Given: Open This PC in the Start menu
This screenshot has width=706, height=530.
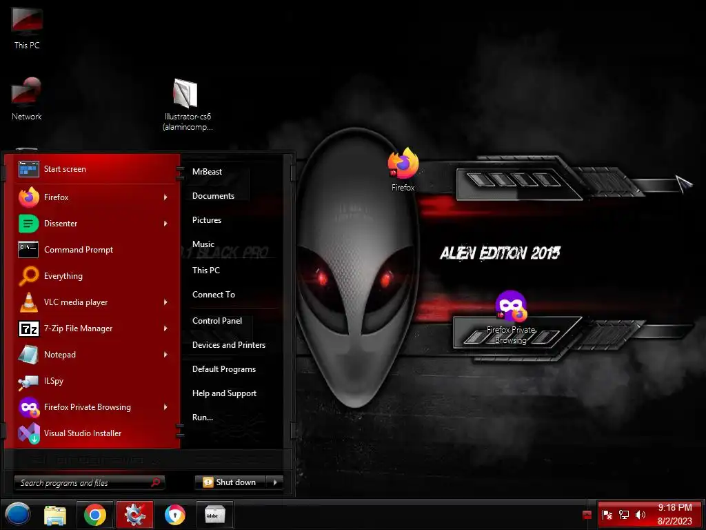Looking at the screenshot, I should tap(205, 271).
